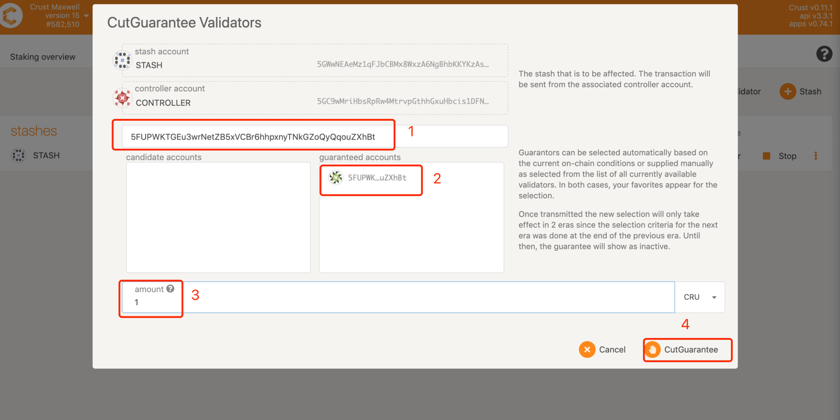Open the CRU unit dropdown
840x420 pixels.
(700, 297)
